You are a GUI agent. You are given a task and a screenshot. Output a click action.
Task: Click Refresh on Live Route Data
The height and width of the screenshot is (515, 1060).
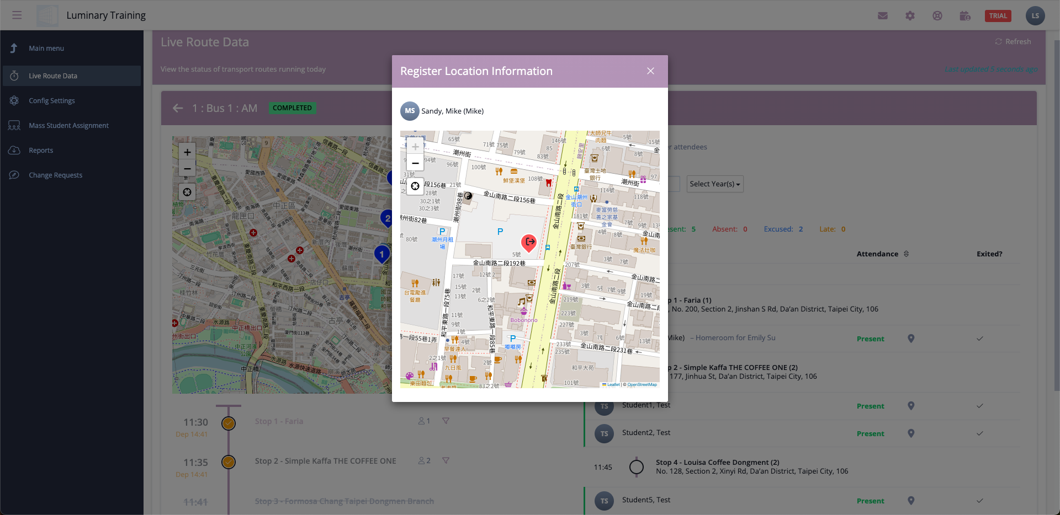[1013, 41]
